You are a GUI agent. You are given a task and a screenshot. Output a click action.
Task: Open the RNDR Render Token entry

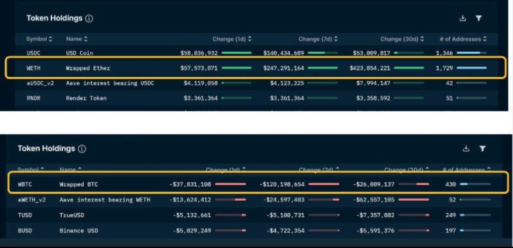coord(256,98)
